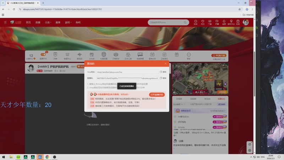Open the Windows Start menu
The height and width of the screenshot is (160, 284).
(4, 157)
